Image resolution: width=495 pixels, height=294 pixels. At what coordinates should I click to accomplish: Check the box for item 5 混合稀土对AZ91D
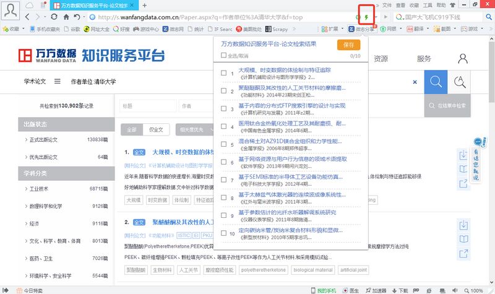(x=223, y=144)
